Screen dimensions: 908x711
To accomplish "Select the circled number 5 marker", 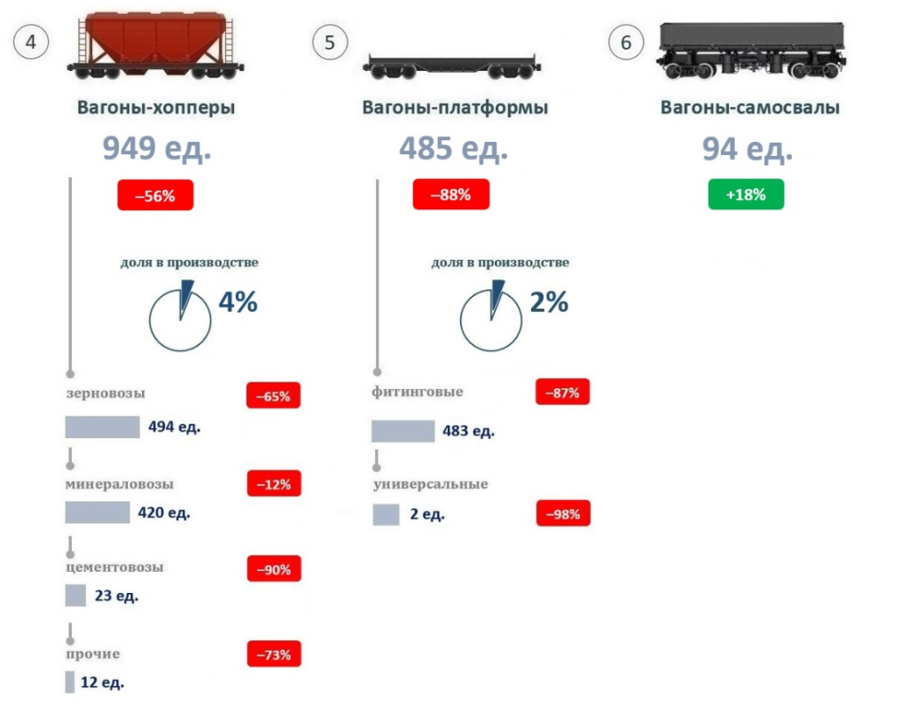I will coord(330,43).
